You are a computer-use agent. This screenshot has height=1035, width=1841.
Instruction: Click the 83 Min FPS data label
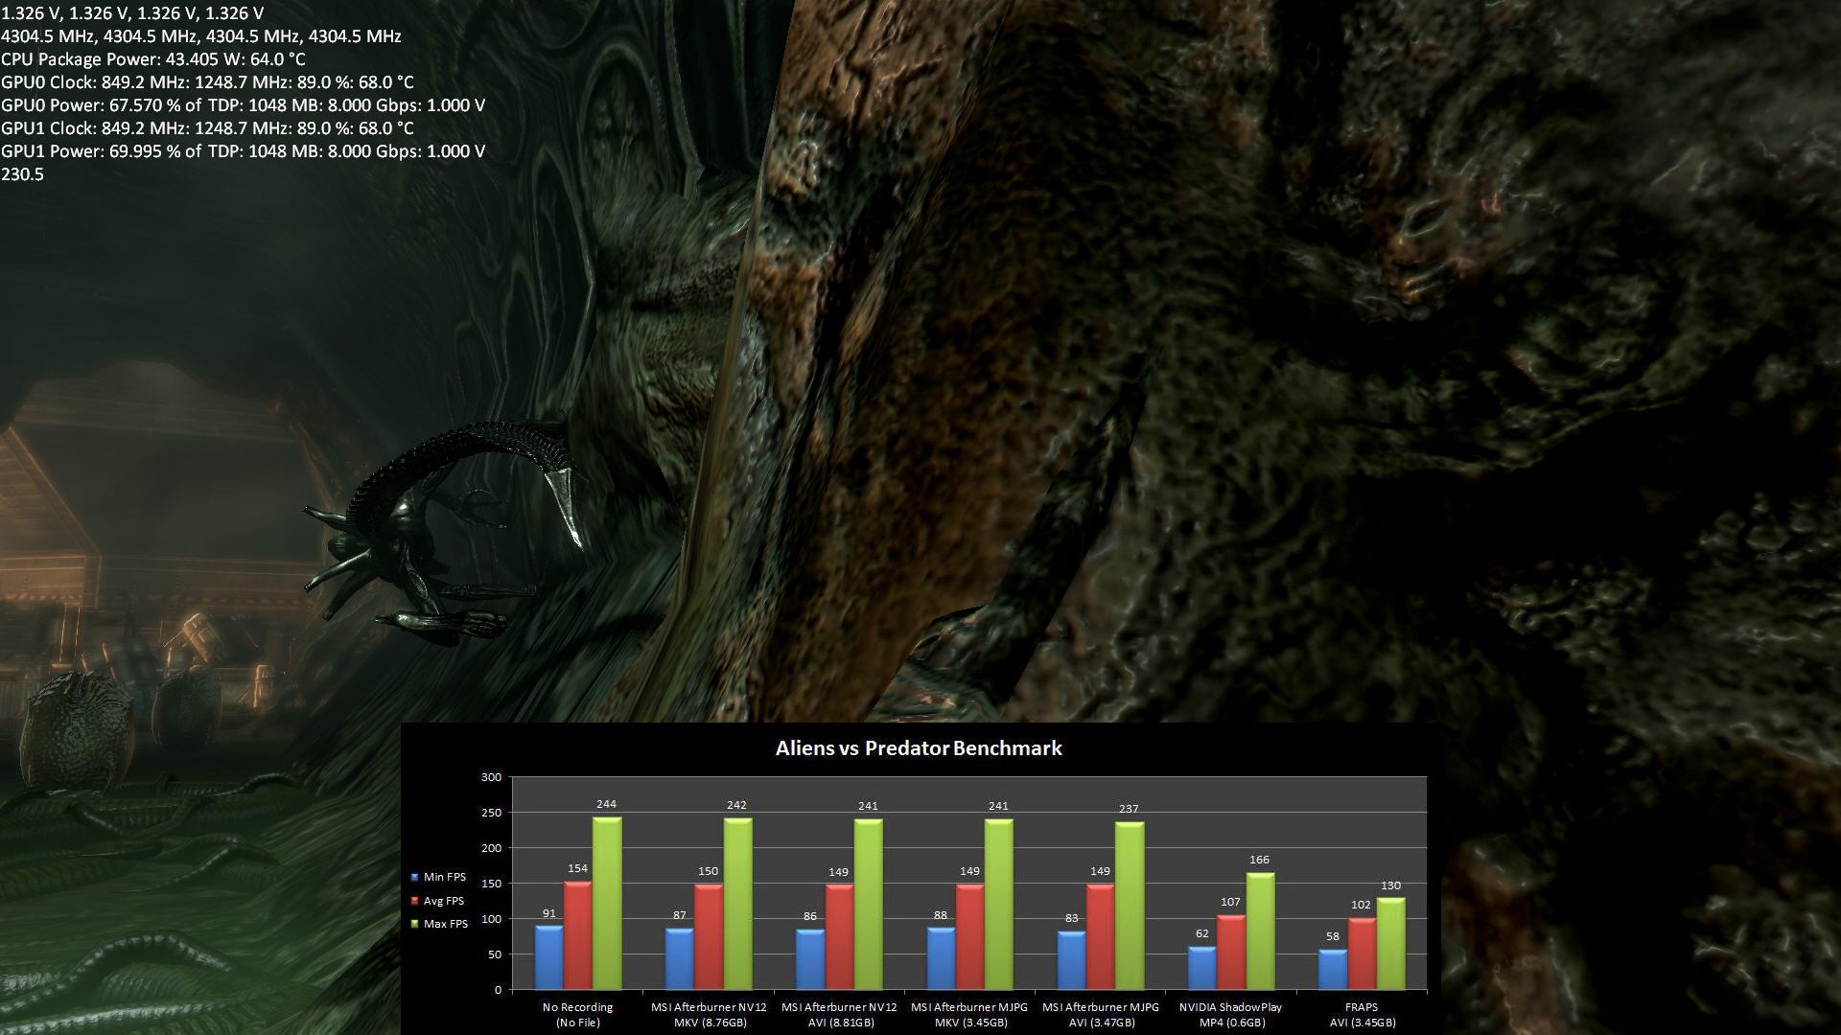click(1071, 919)
